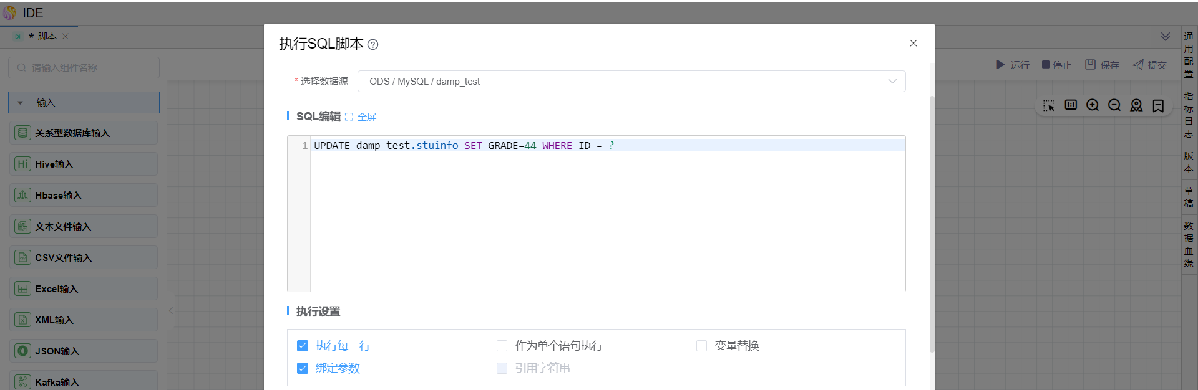Select the XML输入 component icon
This screenshot has width=1198, height=390.
click(x=23, y=320)
